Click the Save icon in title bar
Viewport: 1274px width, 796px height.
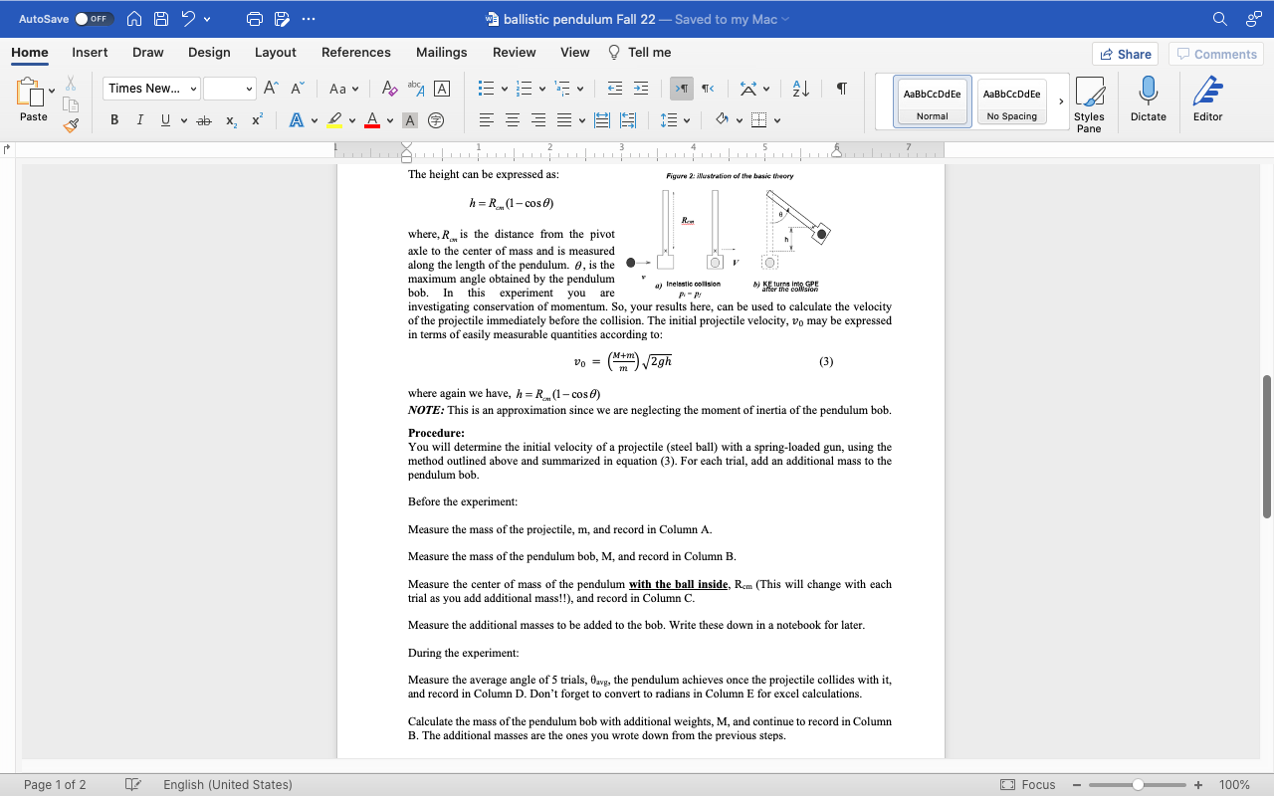(x=161, y=19)
